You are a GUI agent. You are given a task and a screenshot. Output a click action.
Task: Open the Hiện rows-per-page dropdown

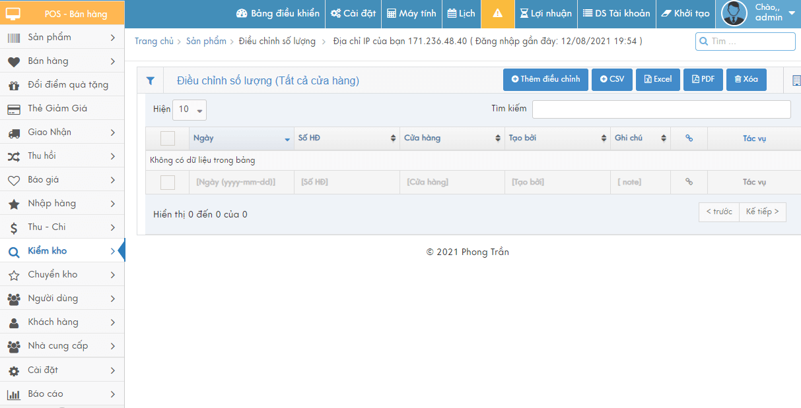point(190,109)
